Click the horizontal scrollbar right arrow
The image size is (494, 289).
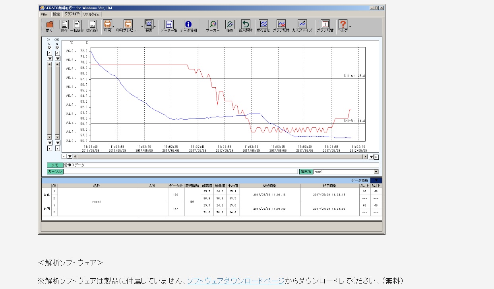[x=366, y=157]
